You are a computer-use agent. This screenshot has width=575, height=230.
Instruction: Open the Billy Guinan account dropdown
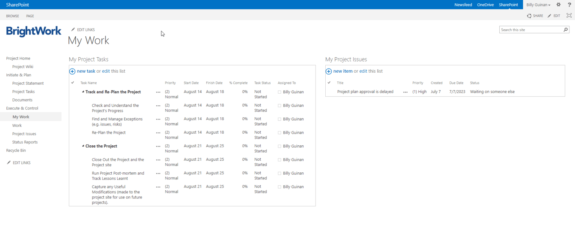tap(538, 4)
